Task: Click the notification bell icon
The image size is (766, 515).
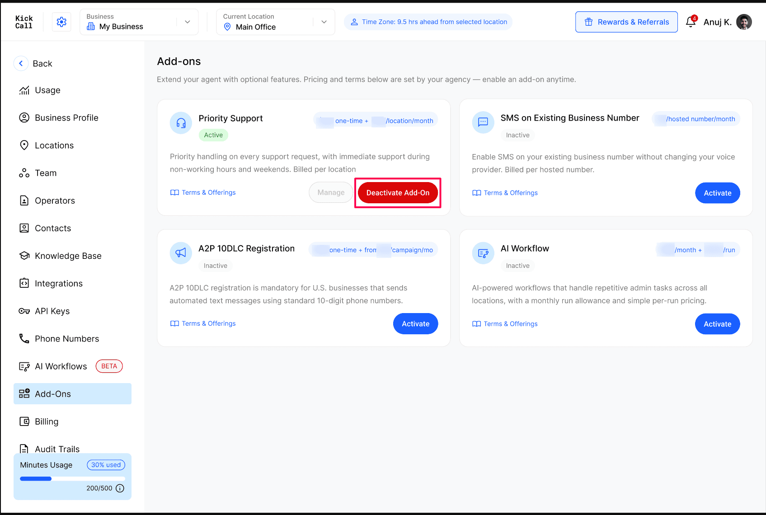Action: click(x=691, y=22)
